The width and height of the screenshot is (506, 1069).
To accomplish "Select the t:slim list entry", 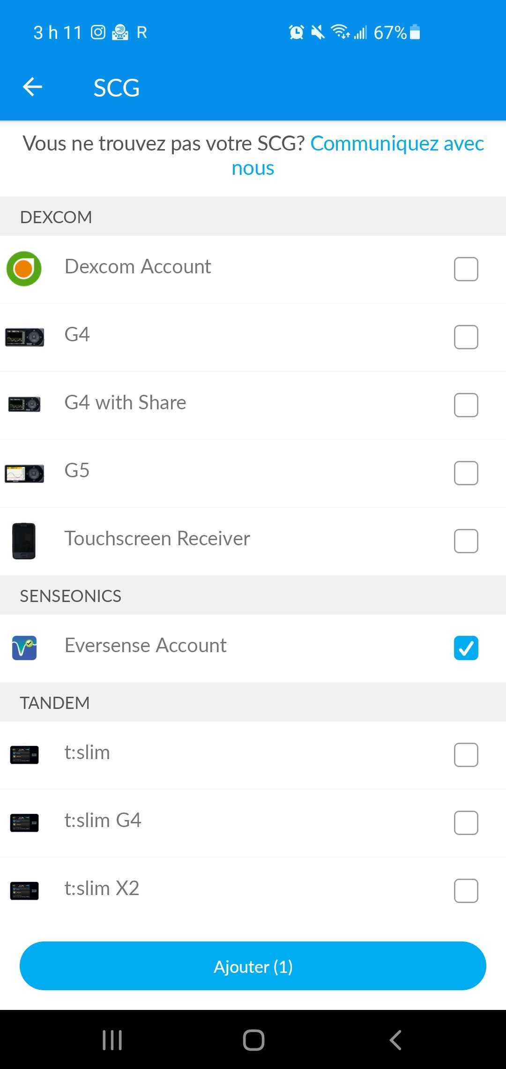I will pos(253,755).
